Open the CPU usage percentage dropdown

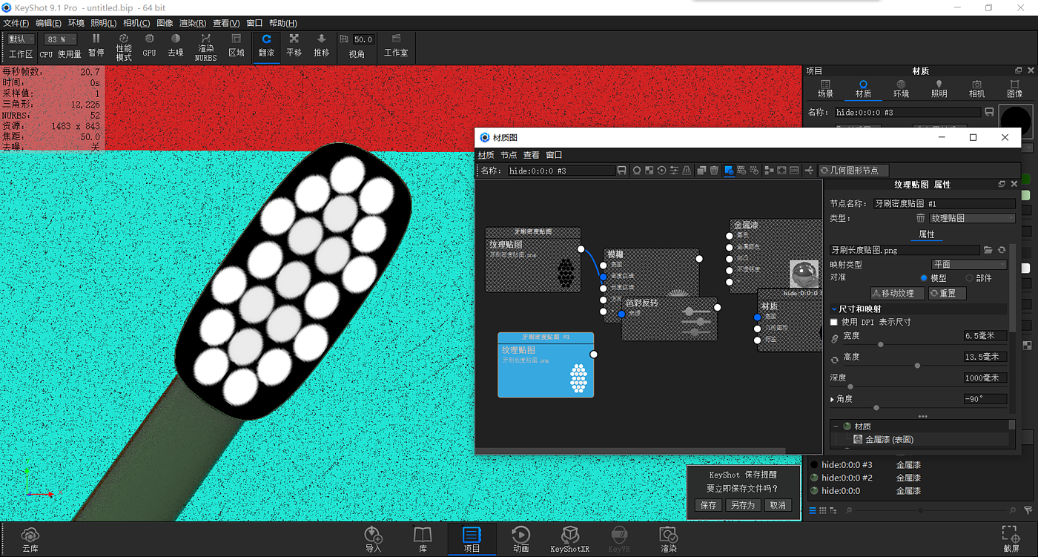[61, 39]
